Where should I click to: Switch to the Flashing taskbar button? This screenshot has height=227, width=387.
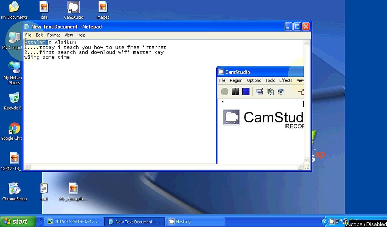(x=195, y=222)
